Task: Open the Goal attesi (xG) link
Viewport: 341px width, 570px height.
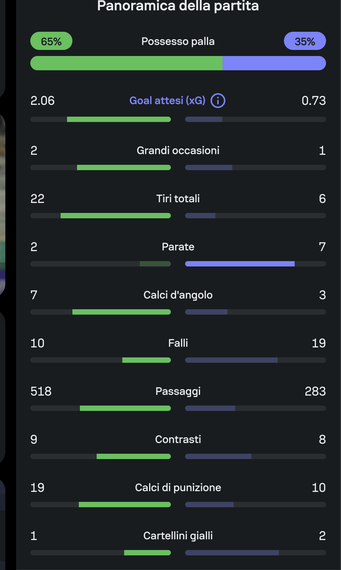Action: (x=167, y=101)
